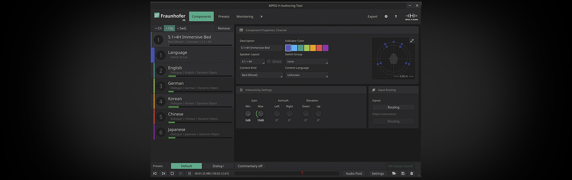Pick the lime green indicator color

click(x=307, y=48)
